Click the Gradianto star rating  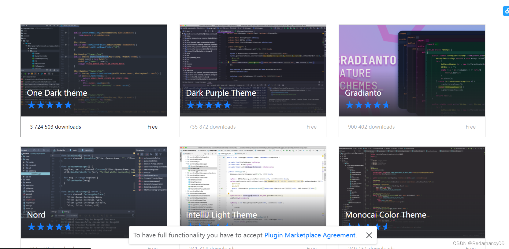[368, 105]
